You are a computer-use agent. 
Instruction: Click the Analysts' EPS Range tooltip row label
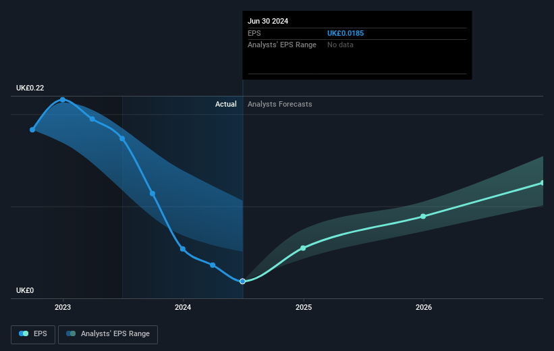[x=282, y=45]
